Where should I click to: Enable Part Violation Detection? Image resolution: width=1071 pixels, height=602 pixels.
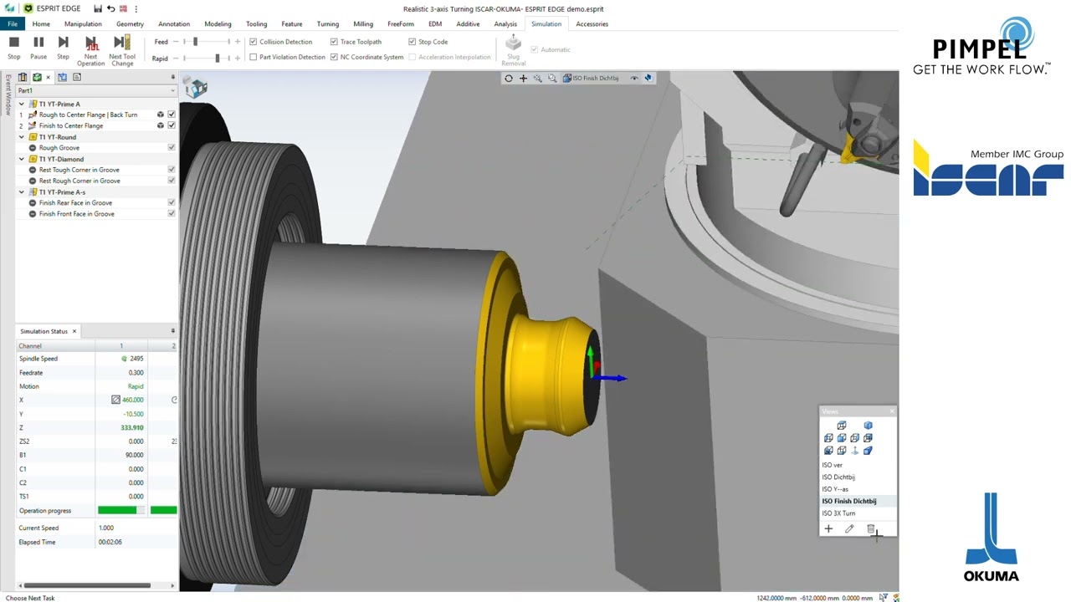(x=254, y=57)
